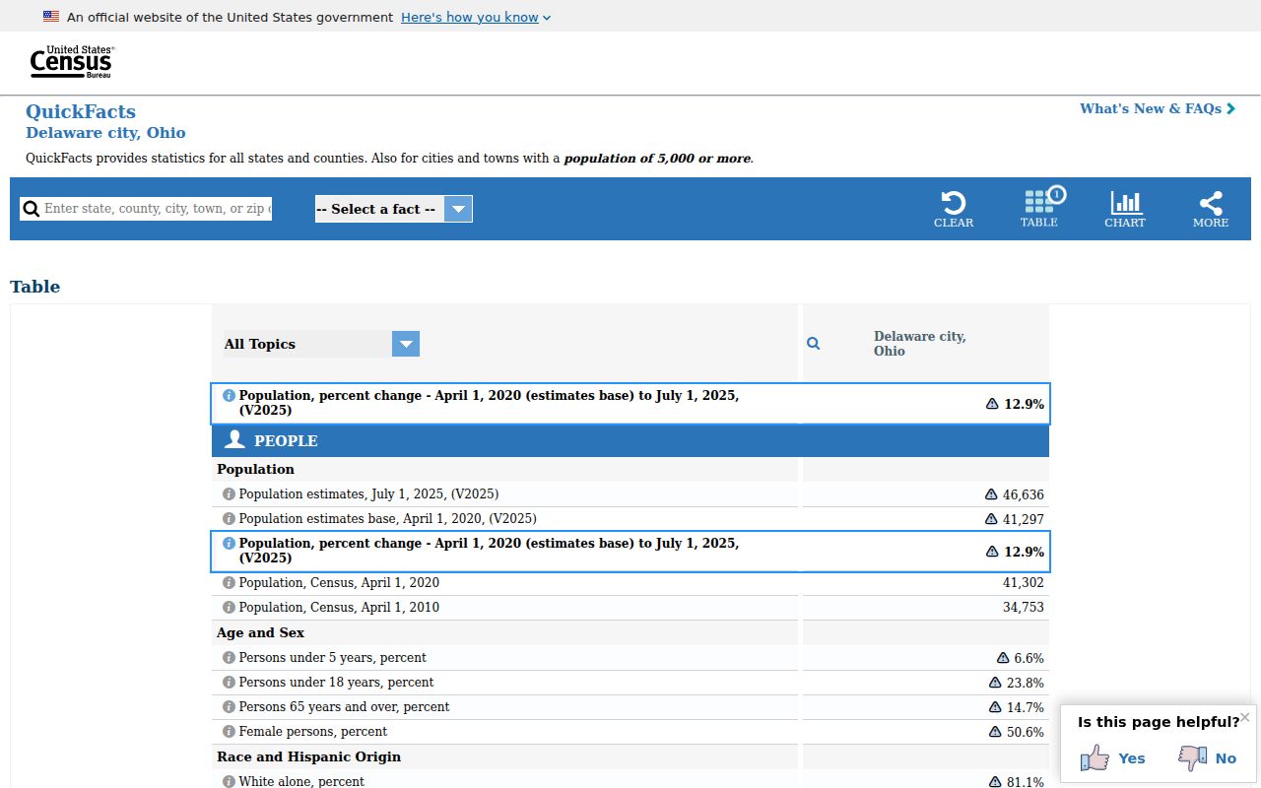
Task: Select the 'Persons under 18 years, percent' label
Action: 336,682
